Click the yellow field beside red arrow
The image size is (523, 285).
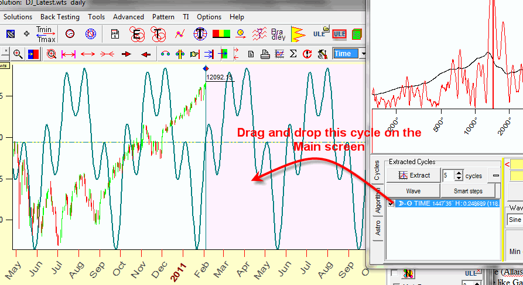517,164
